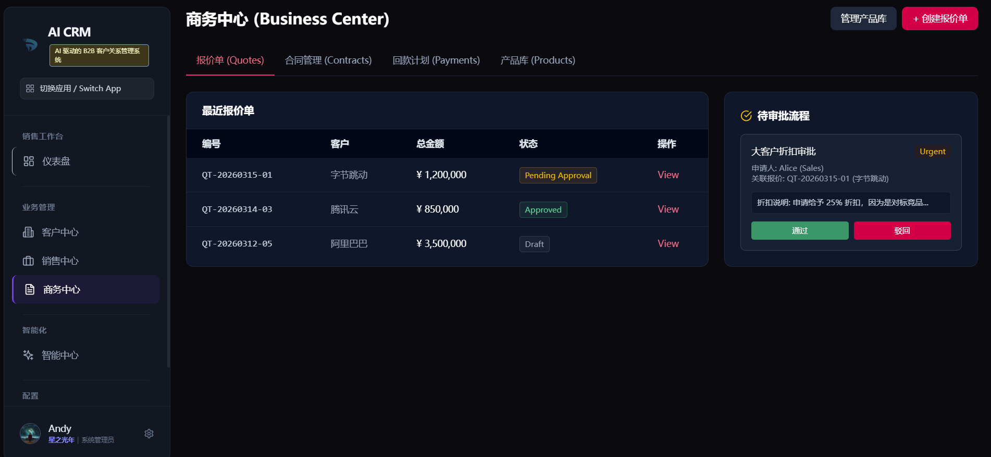View quote QT-20260315-01 for 字节跳动
Viewport: 991px width, 457px height.
(x=668, y=175)
